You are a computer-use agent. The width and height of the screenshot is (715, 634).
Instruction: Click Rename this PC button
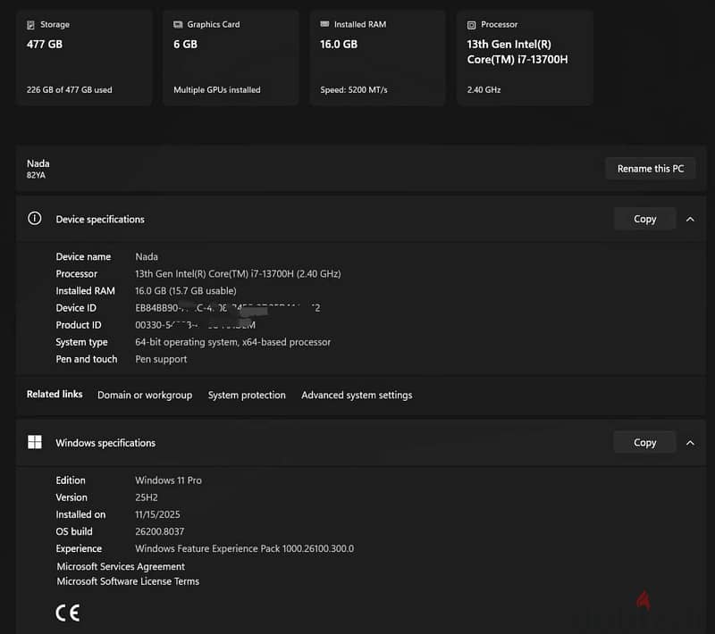pos(651,169)
